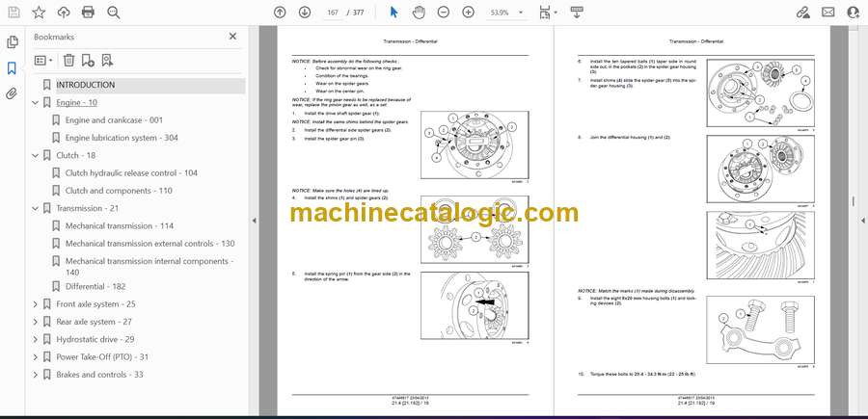Expand Power Take-Off (PTO) - 31
The image size is (868, 419).
tap(36, 357)
